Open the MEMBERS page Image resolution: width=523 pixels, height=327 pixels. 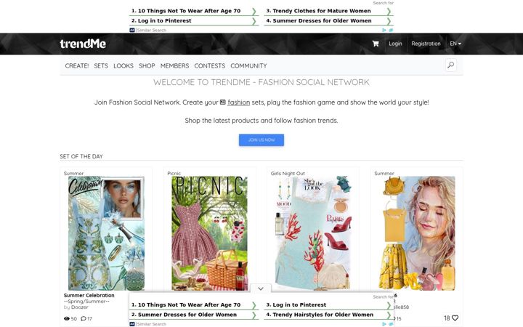click(175, 65)
